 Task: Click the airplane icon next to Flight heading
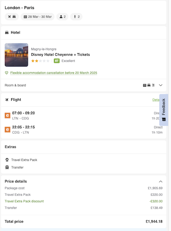click(7, 100)
